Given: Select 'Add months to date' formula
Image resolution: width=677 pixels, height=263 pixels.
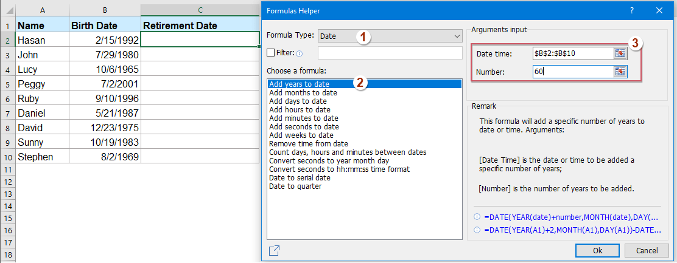Looking at the screenshot, I should pyautogui.click(x=303, y=93).
